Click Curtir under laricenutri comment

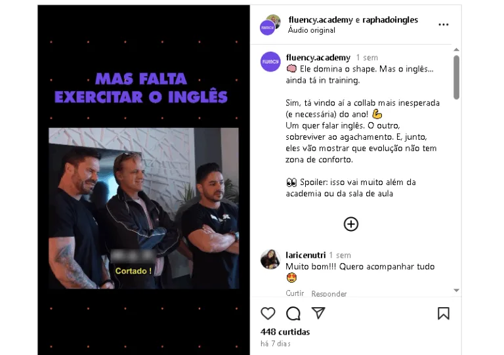pyautogui.click(x=295, y=293)
